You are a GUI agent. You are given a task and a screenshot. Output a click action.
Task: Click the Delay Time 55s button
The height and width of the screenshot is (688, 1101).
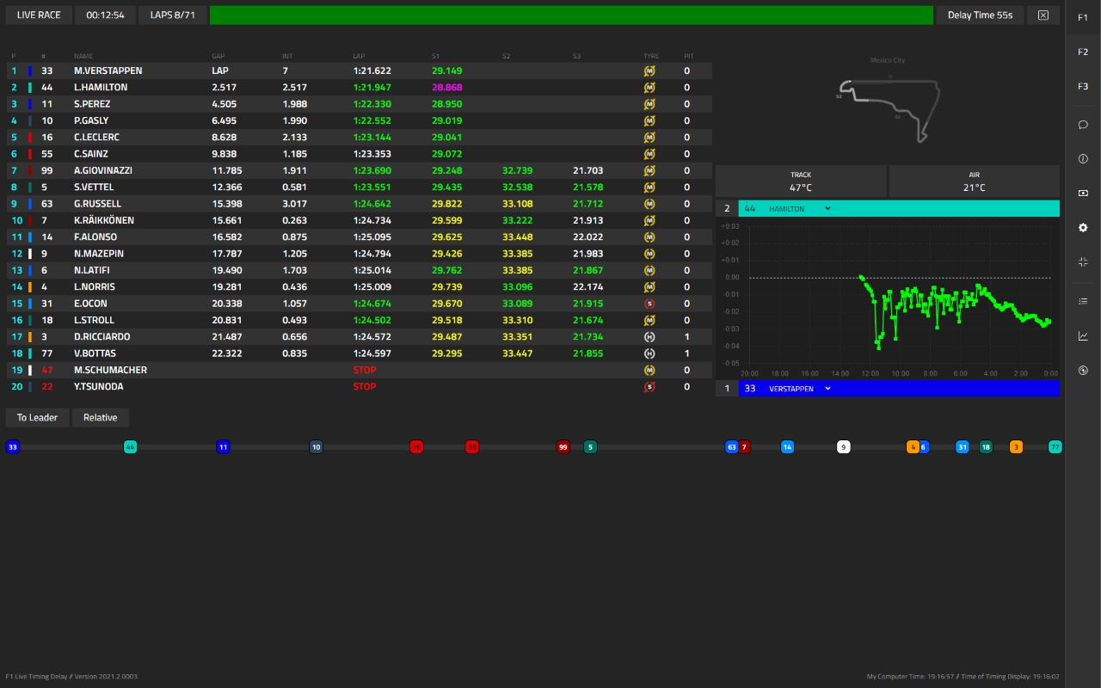click(980, 15)
